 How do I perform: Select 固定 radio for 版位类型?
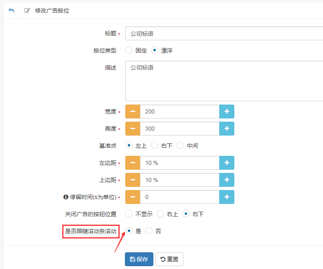click(x=129, y=50)
